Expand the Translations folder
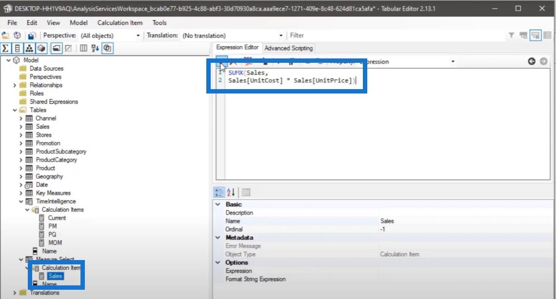The height and width of the screenshot is (299, 556). tap(15, 293)
